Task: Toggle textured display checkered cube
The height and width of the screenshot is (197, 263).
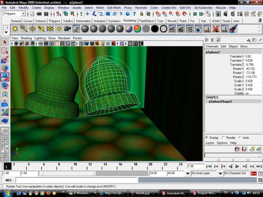Action: click(x=97, y=44)
